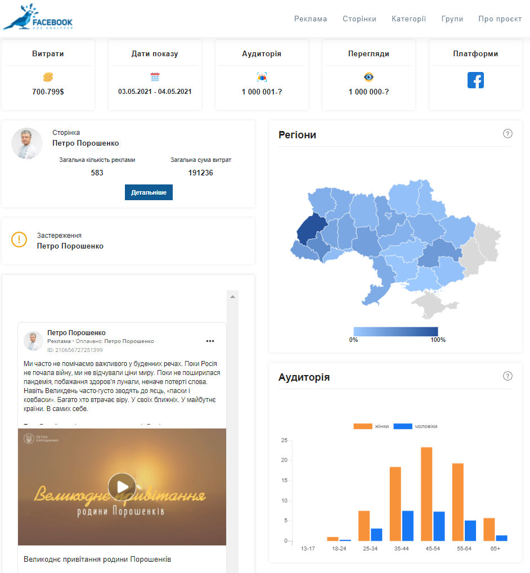Click the audience icon in Аудиторія card

point(262,77)
